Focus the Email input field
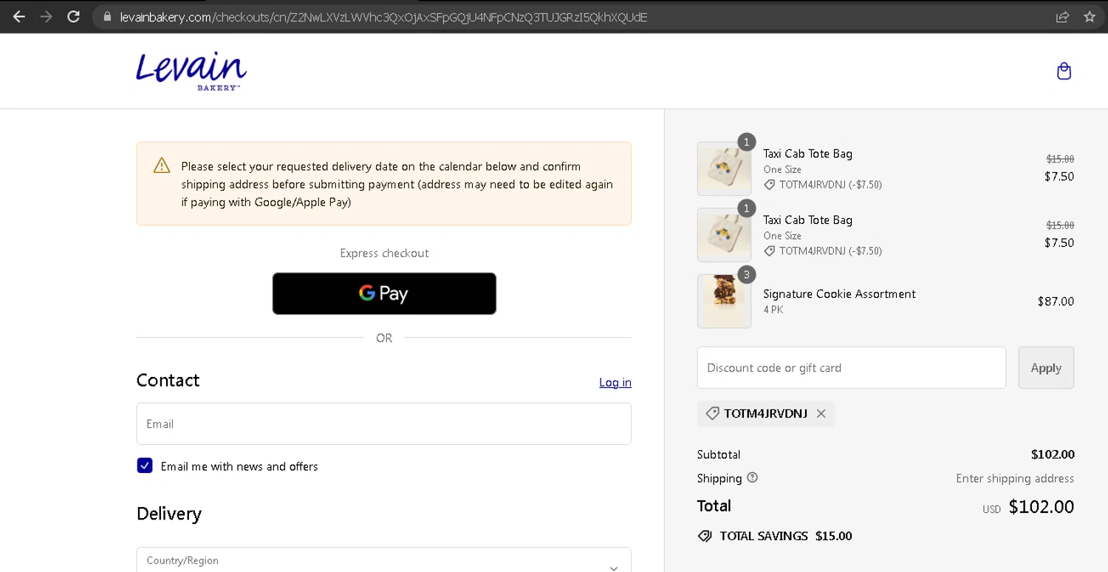Screen dimensions: 1108x572 click(x=384, y=423)
